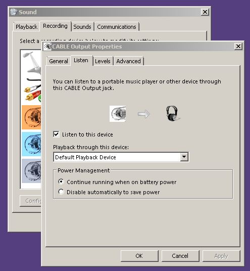Dismiss dialog with Cancel button
This screenshot has width=250, height=271.
tap(180, 256)
